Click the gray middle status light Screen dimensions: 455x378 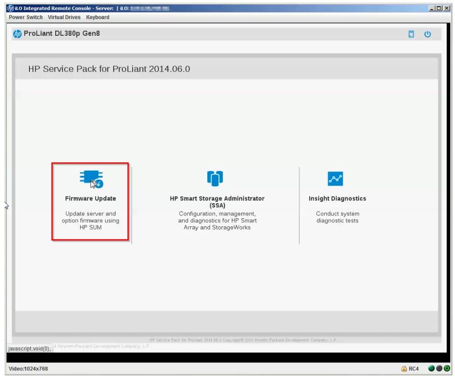[x=439, y=369]
